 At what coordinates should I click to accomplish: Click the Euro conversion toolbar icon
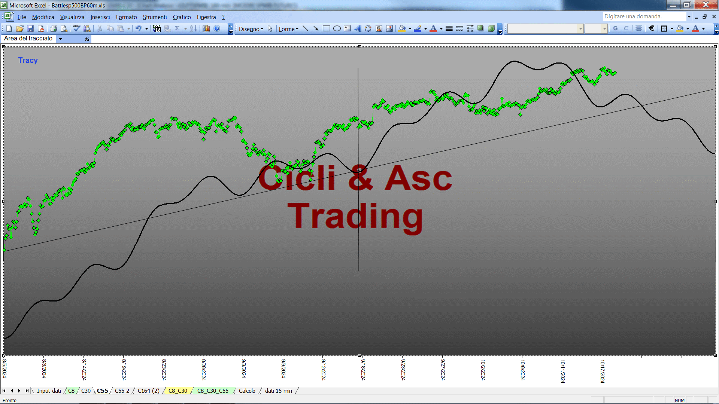coord(157,28)
